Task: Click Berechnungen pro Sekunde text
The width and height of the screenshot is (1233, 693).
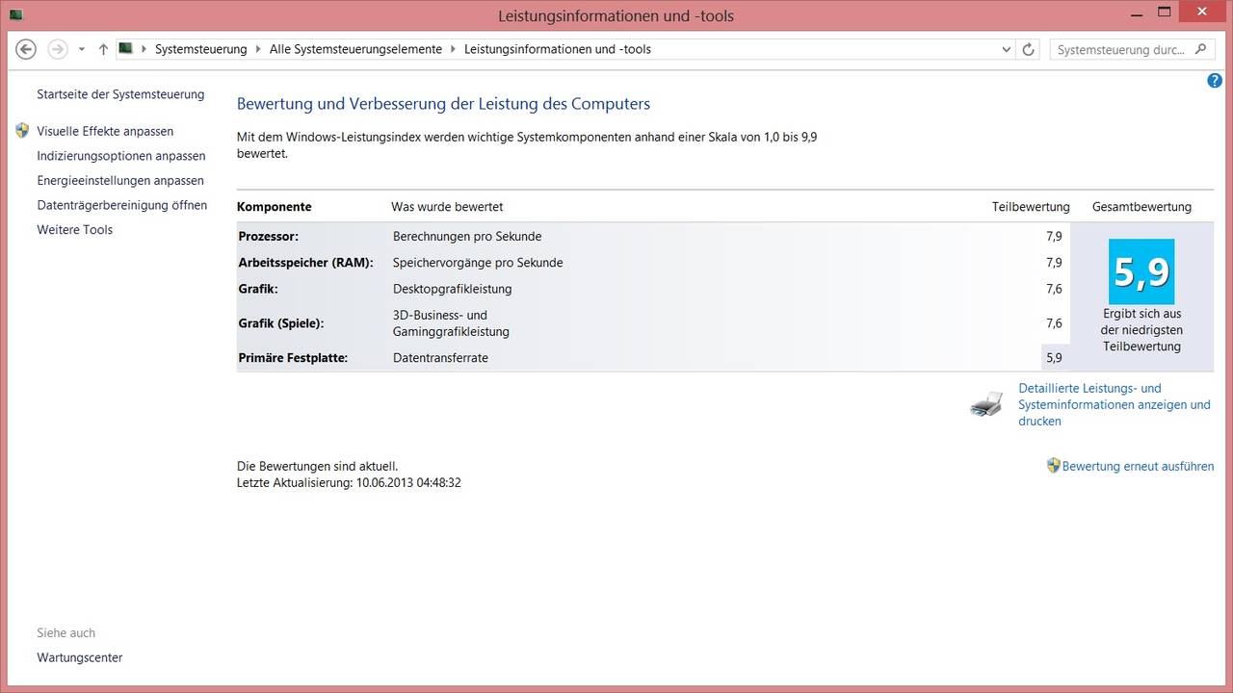Action: click(x=467, y=236)
